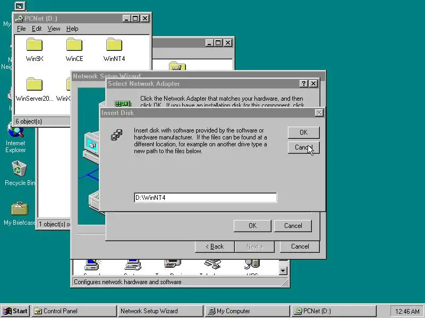
Task: Open View menu in PCNet window
Action: click(54, 29)
